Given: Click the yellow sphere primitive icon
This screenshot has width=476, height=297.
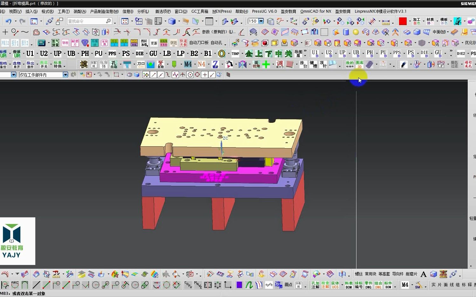Looking at the screenshot, I should pos(356,32).
